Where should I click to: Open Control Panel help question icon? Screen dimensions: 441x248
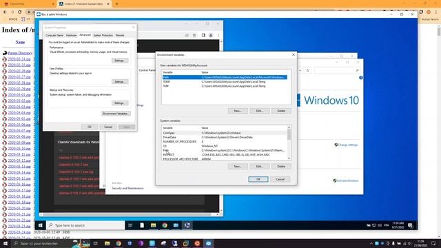pos(361,78)
